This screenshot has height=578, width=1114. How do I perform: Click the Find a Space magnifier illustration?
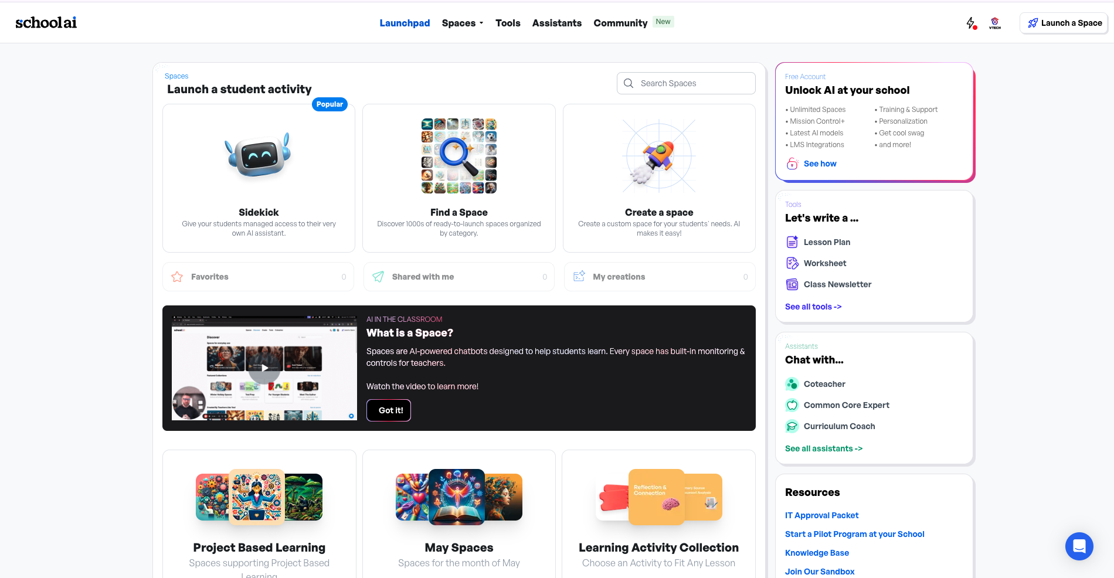point(459,156)
